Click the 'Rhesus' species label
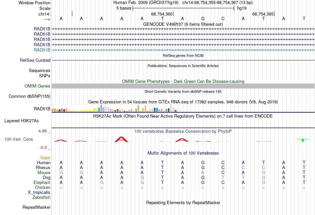Viewport: 315px width, 215px height. point(43,167)
